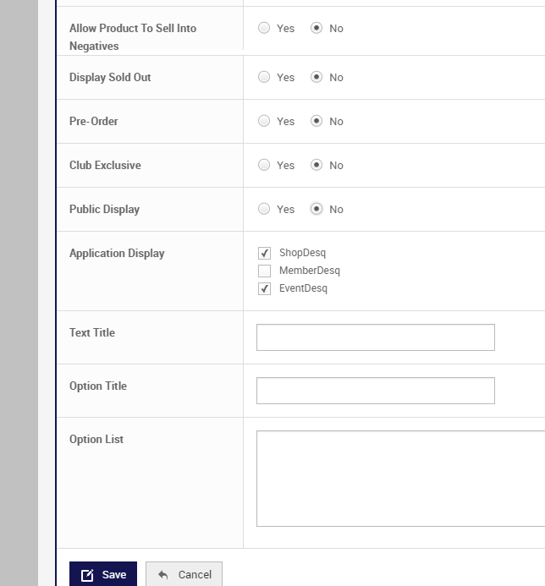
Task: Click into the Option Title field
Action: pyautogui.click(x=375, y=391)
